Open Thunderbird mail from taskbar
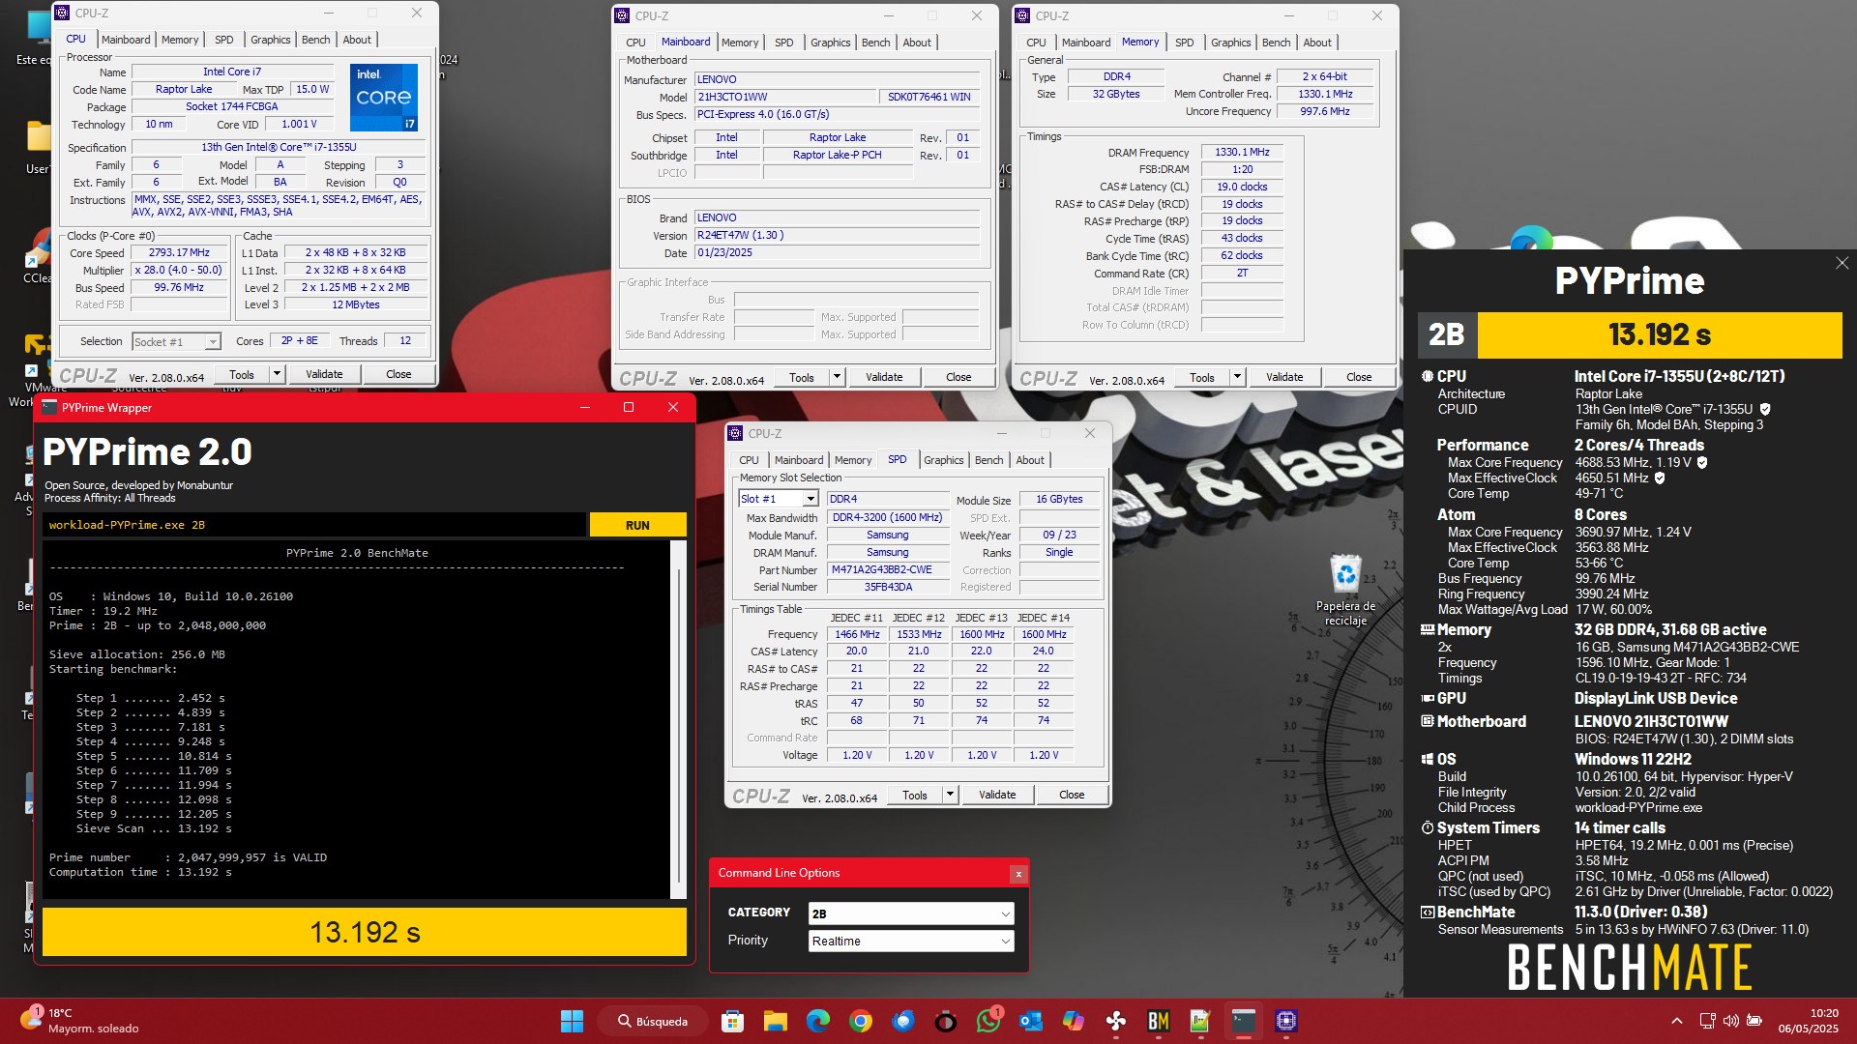The image size is (1857, 1044). (903, 1021)
